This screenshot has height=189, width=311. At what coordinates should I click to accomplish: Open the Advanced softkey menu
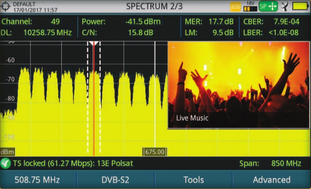coord(271,180)
